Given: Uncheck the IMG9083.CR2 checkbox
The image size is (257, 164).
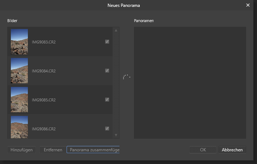Looking at the screenshot, I should (107, 42).
